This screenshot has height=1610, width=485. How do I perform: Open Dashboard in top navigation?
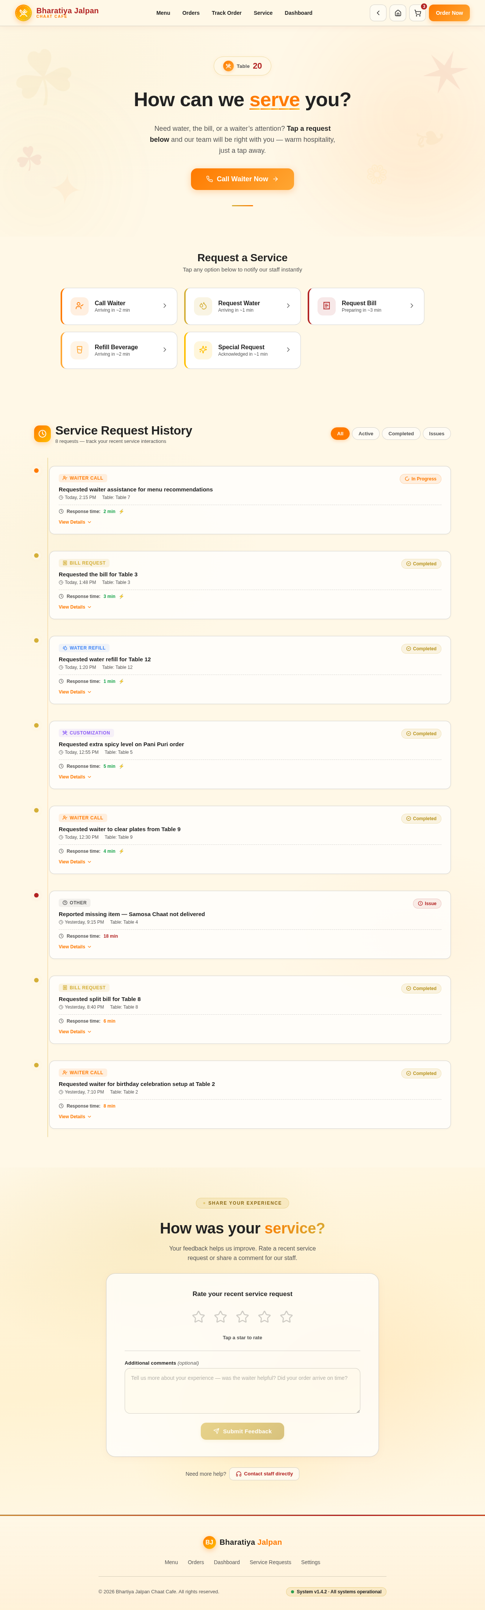point(298,13)
